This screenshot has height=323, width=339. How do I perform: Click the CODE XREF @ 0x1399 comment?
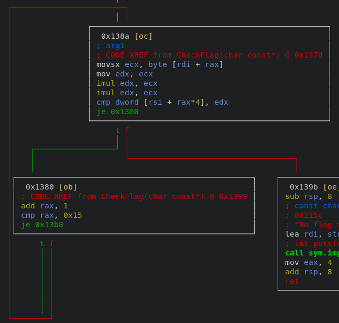[134, 196]
